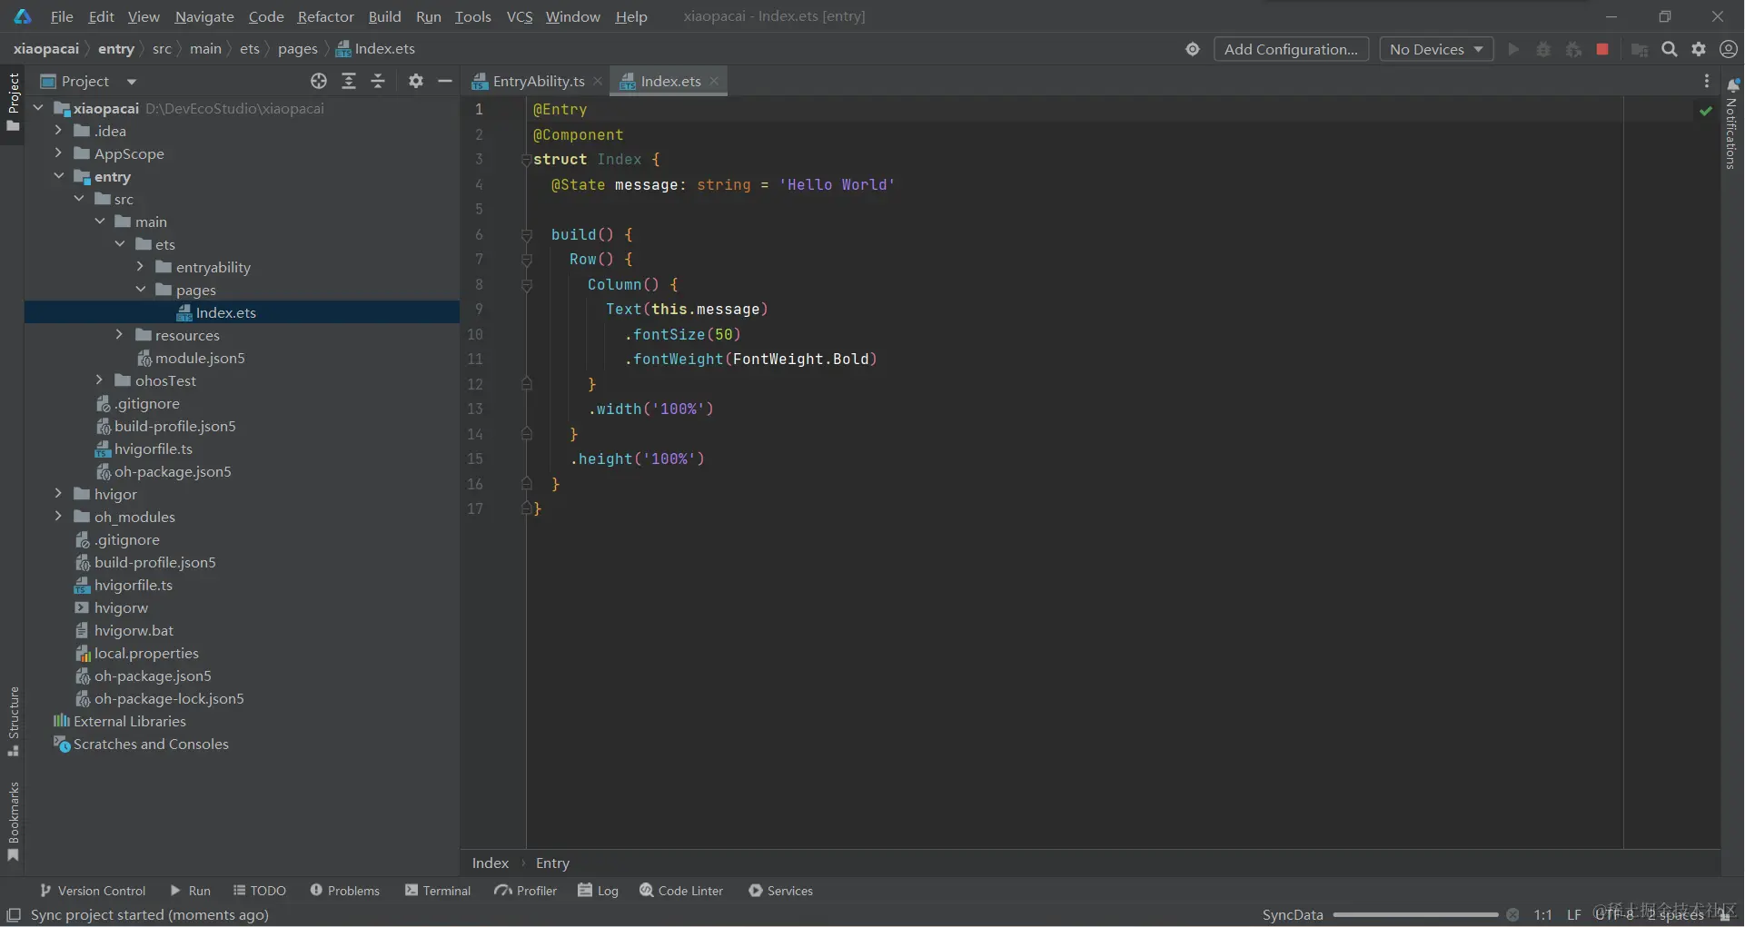The width and height of the screenshot is (1745, 927).
Task: Click the account profile icon
Action: pyautogui.click(x=1729, y=49)
